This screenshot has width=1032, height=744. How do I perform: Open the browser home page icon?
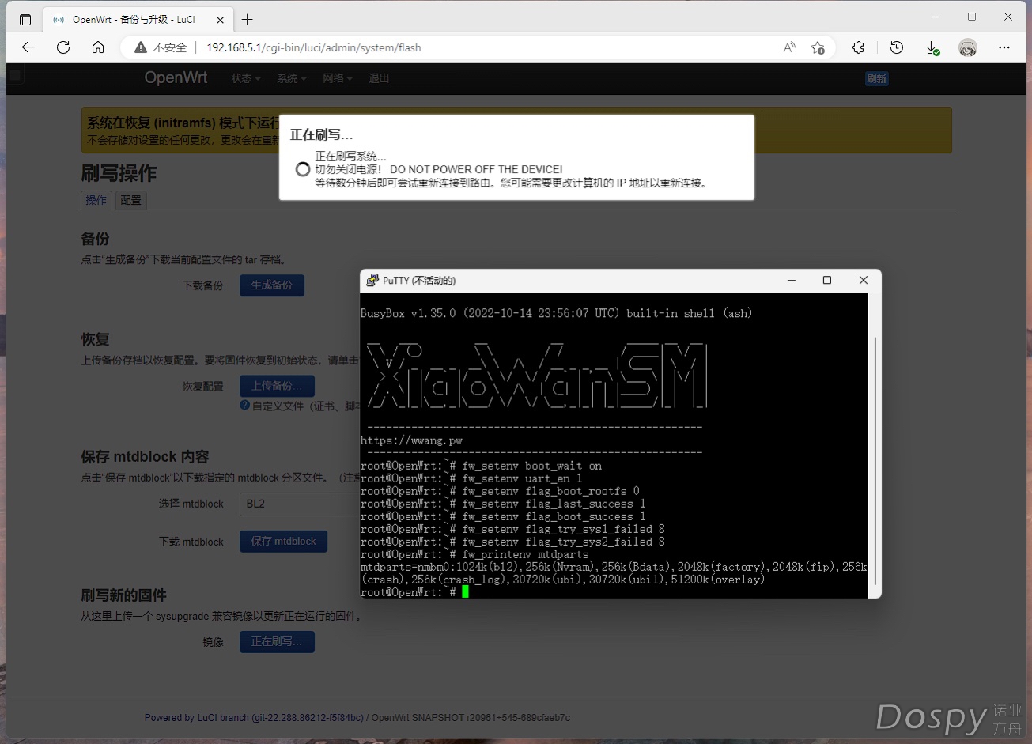98,47
